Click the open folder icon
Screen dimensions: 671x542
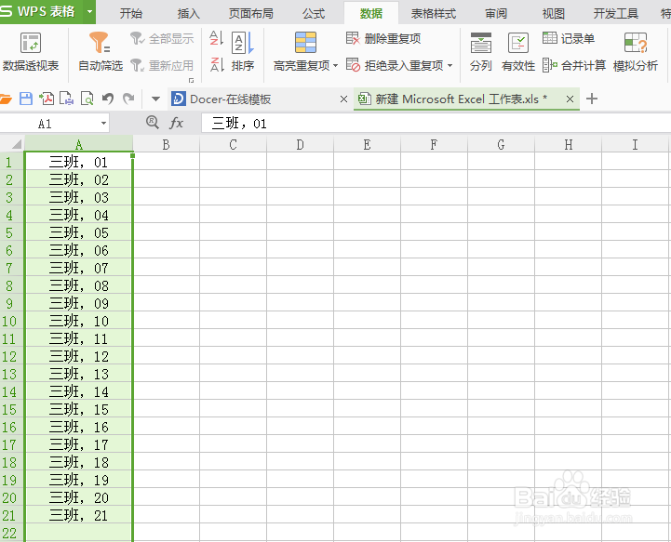[6, 99]
